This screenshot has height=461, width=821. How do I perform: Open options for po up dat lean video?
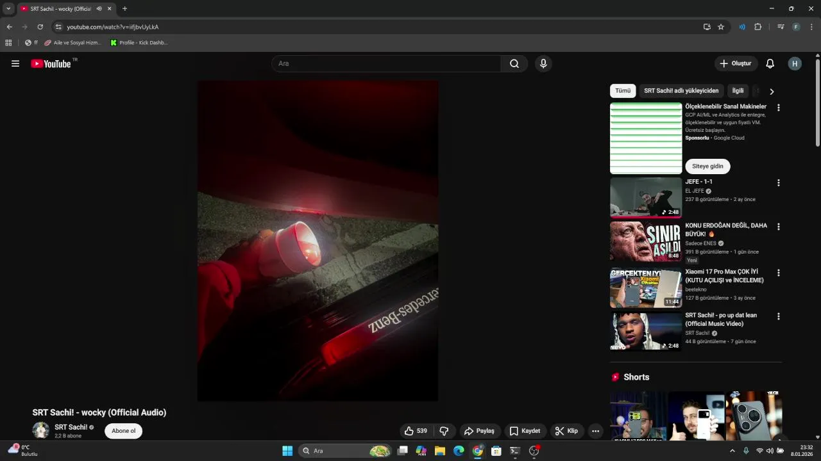[779, 316]
